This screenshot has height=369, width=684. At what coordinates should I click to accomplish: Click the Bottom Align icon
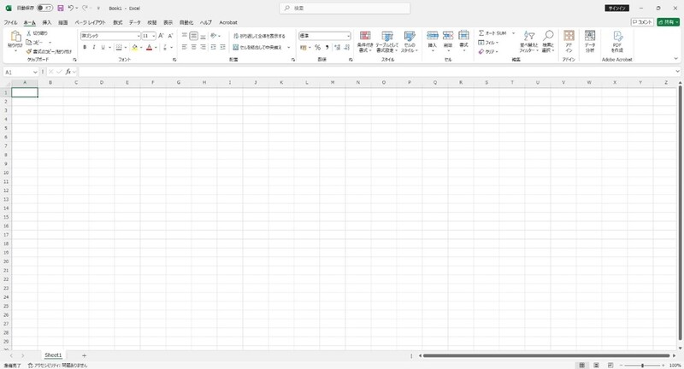[x=203, y=36]
